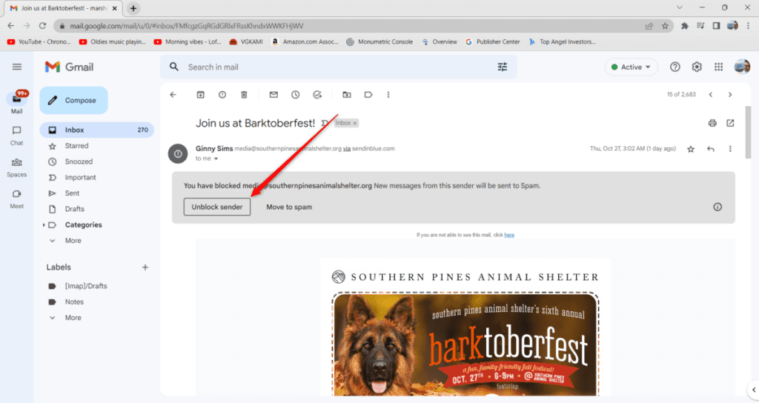Reload the page in Chrome
Viewport: 759px width, 403px height.
42,26
